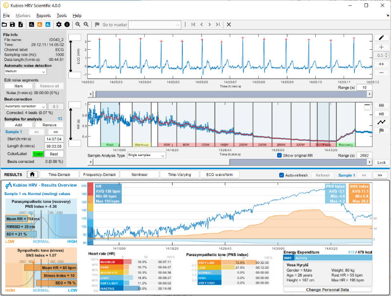391x296 pixels.
Task: Show info via the circled i icon
Action: 67,24
